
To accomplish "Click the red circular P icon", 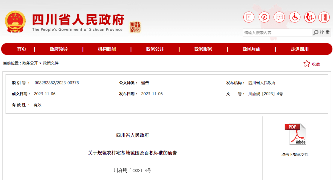I will pyautogui.click(x=264, y=17).
